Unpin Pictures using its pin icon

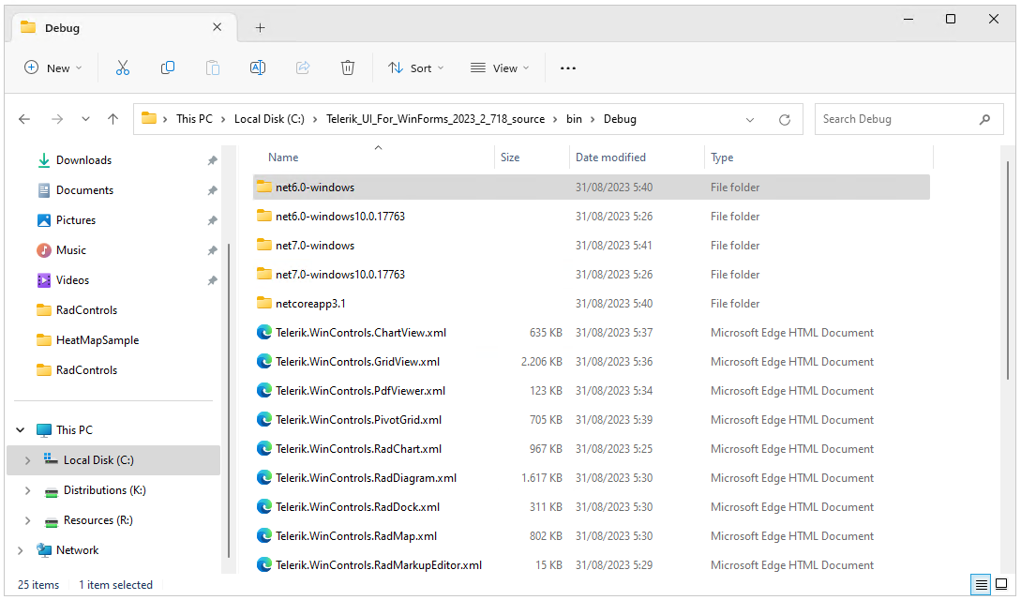click(x=212, y=220)
